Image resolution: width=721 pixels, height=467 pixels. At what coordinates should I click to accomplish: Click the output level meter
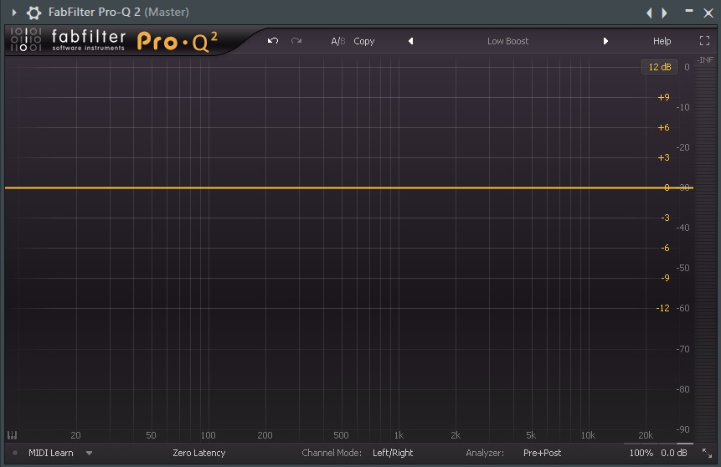(x=705, y=253)
